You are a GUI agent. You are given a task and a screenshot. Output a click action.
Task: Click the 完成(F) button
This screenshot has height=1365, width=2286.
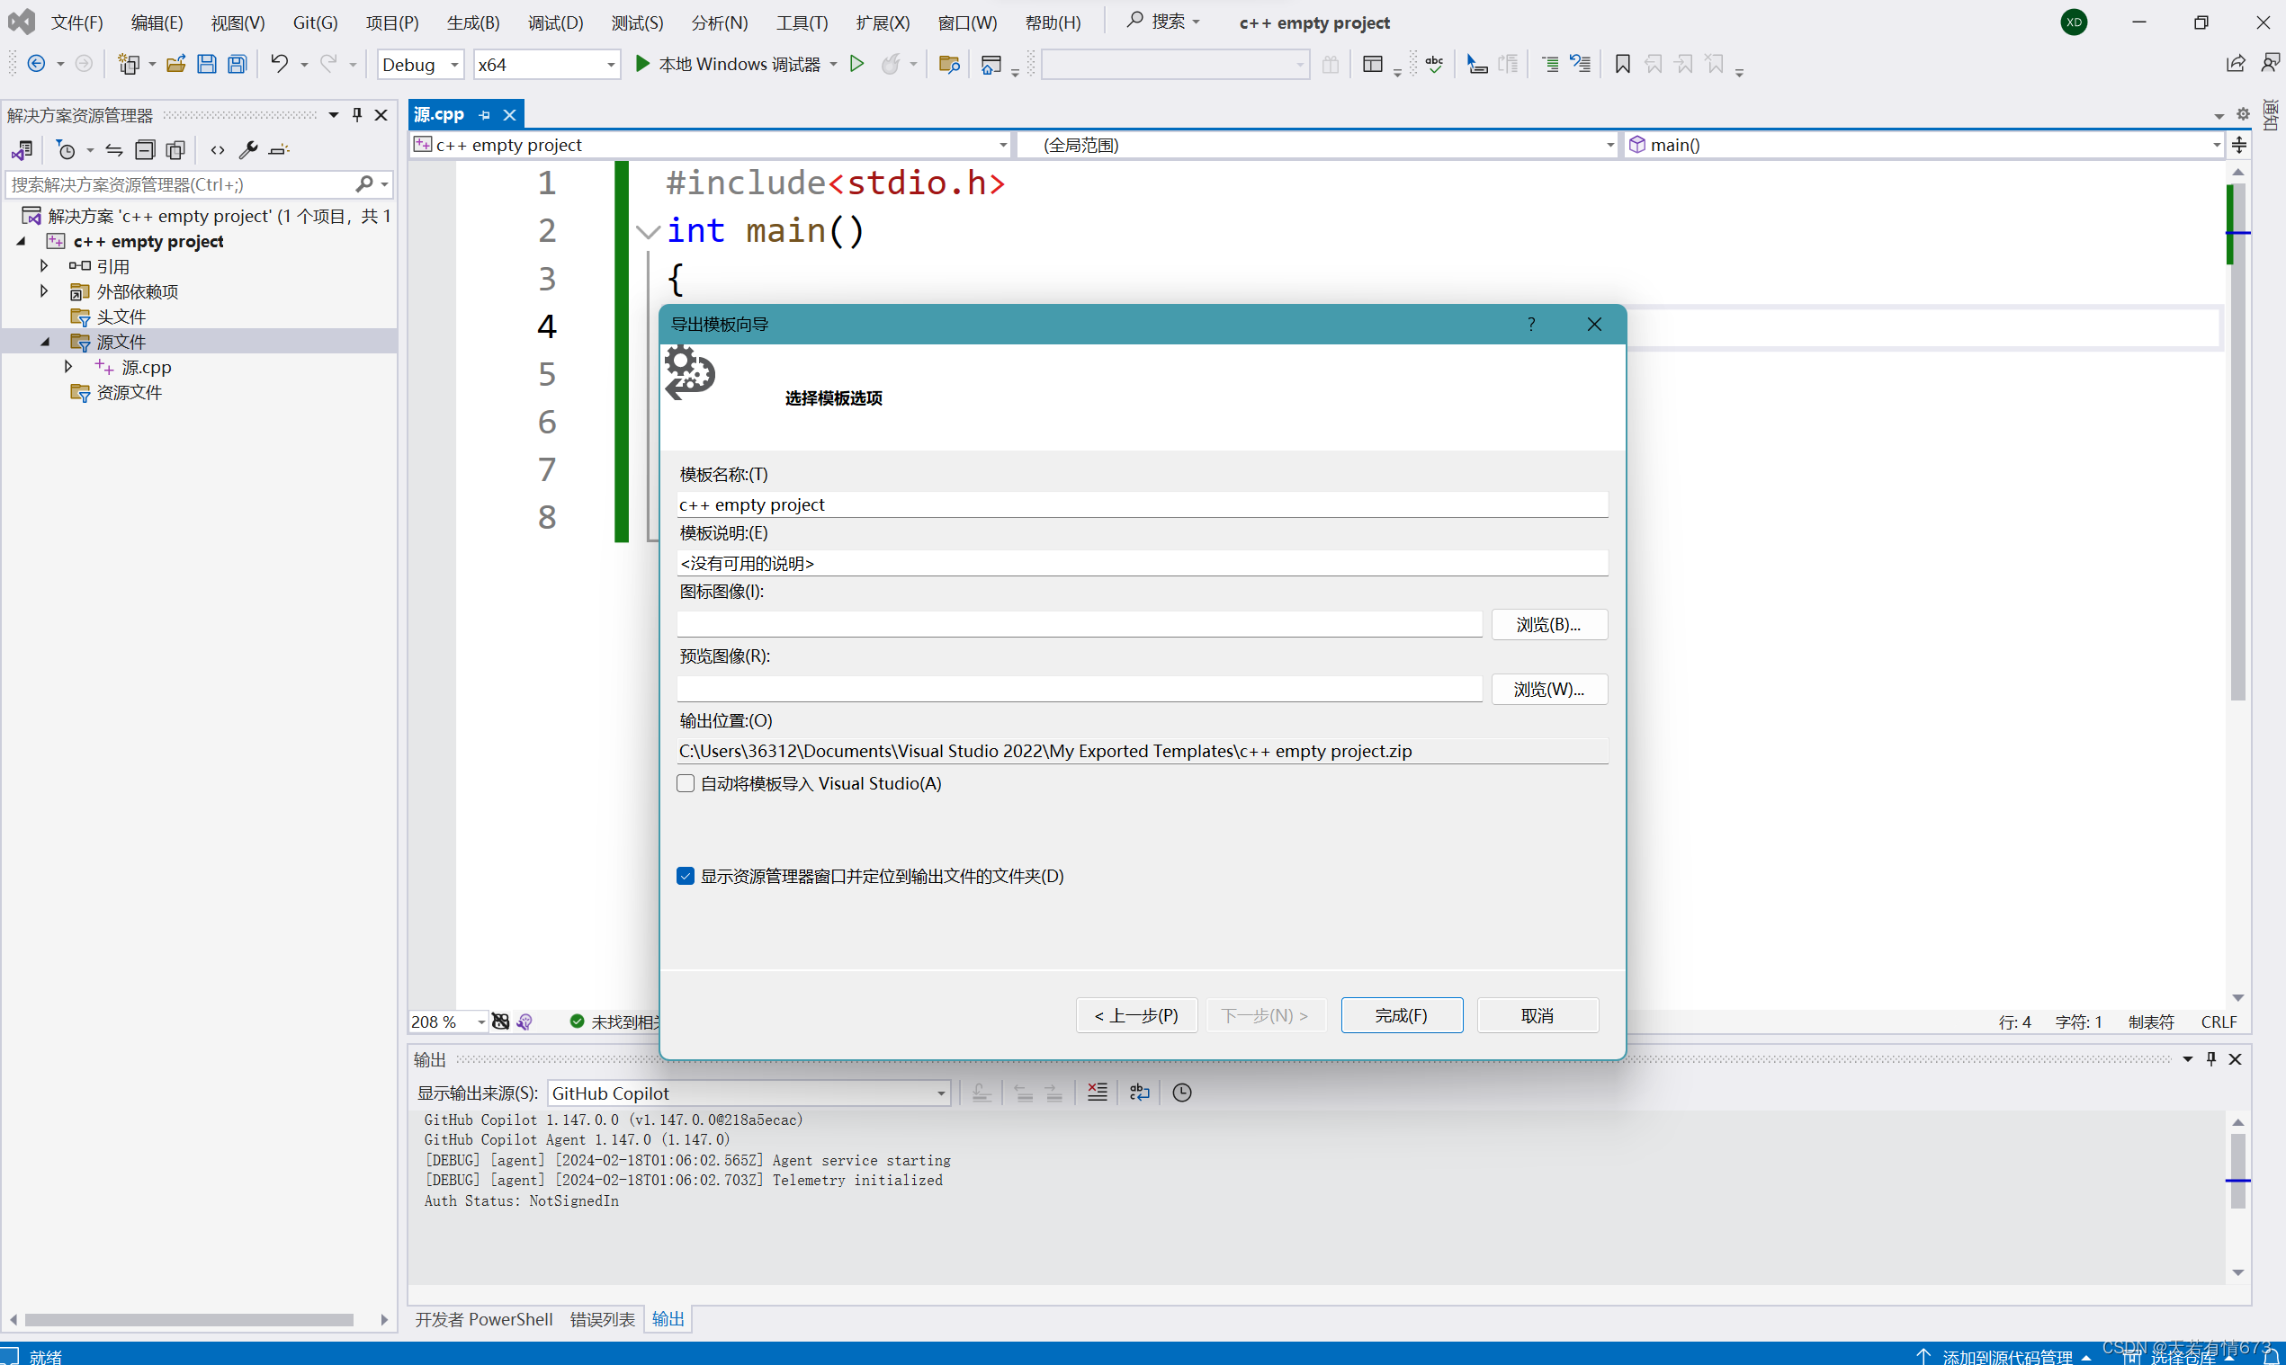click(1401, 1015)
